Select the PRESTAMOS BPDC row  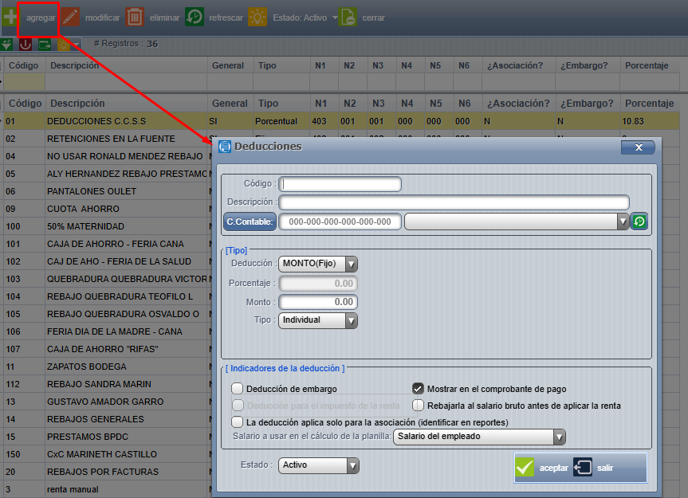coord(107,437)
